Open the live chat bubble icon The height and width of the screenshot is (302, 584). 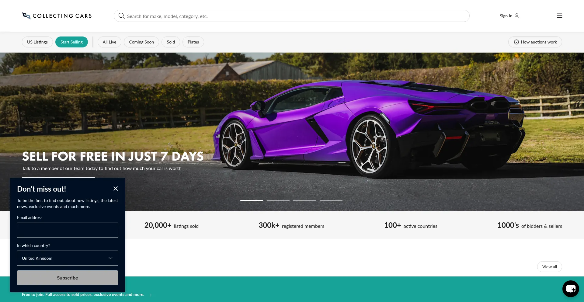point(571,289)
